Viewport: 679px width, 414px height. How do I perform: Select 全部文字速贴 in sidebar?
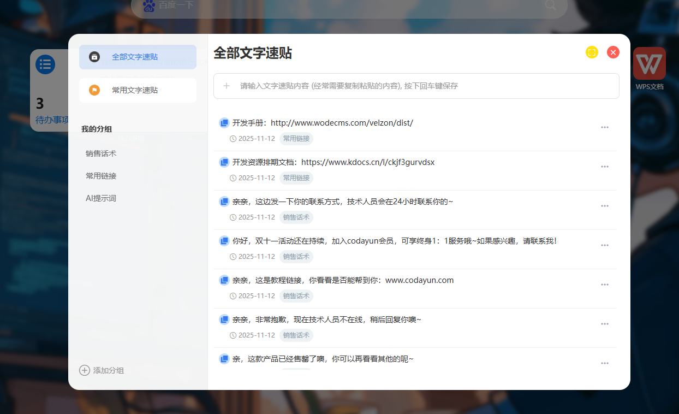pos(138,57)
